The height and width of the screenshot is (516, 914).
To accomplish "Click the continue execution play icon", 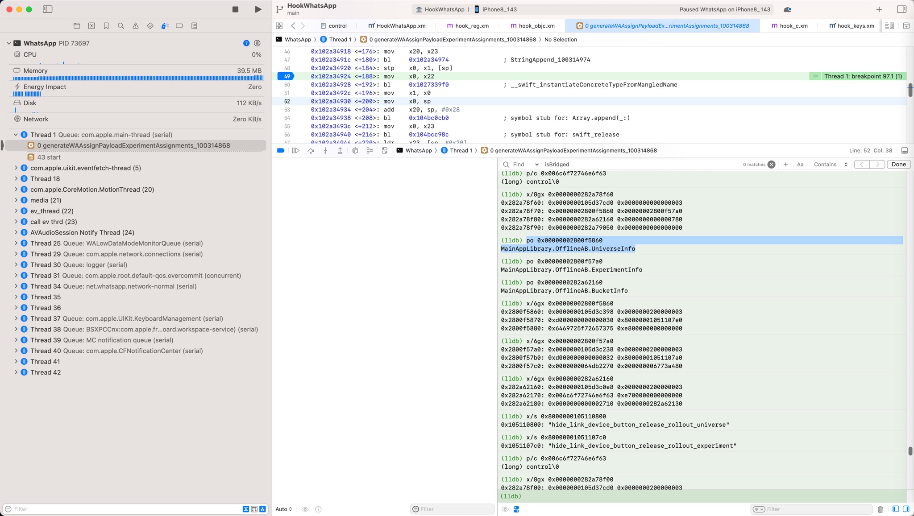I will point(296,150).
